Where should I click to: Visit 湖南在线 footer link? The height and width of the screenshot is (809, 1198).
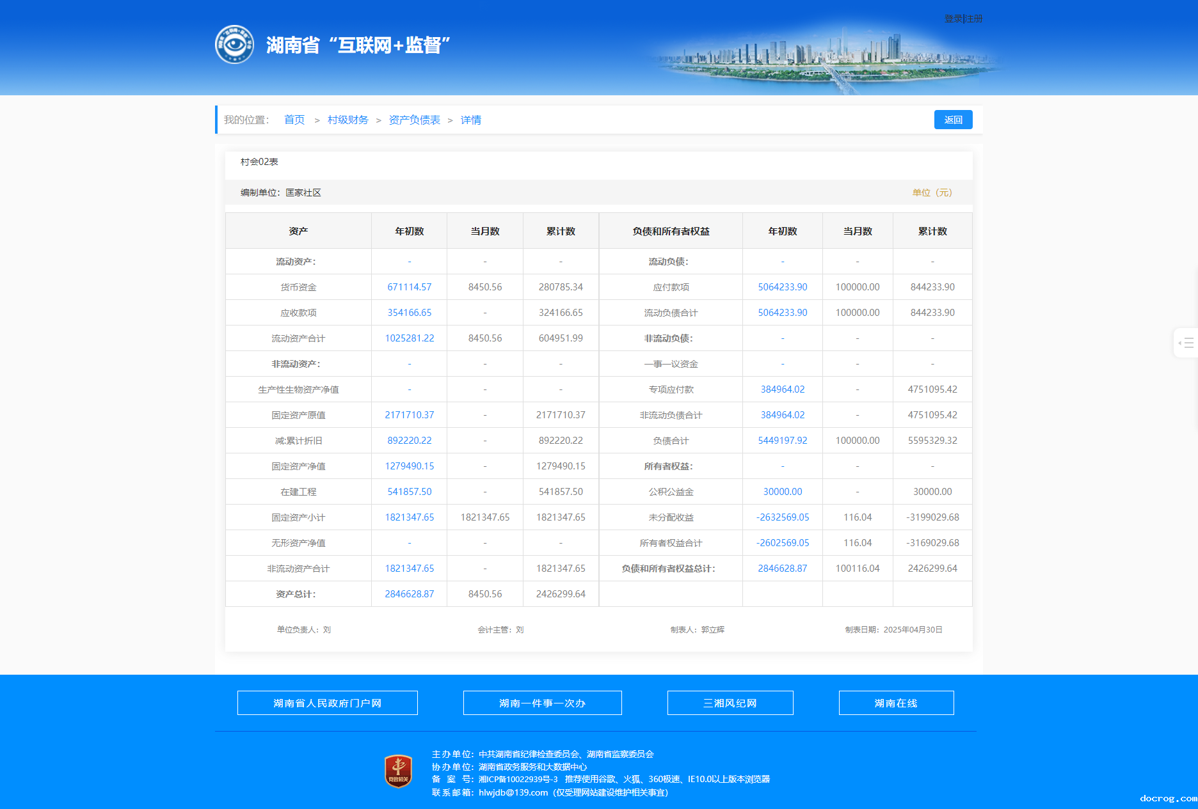896,703
